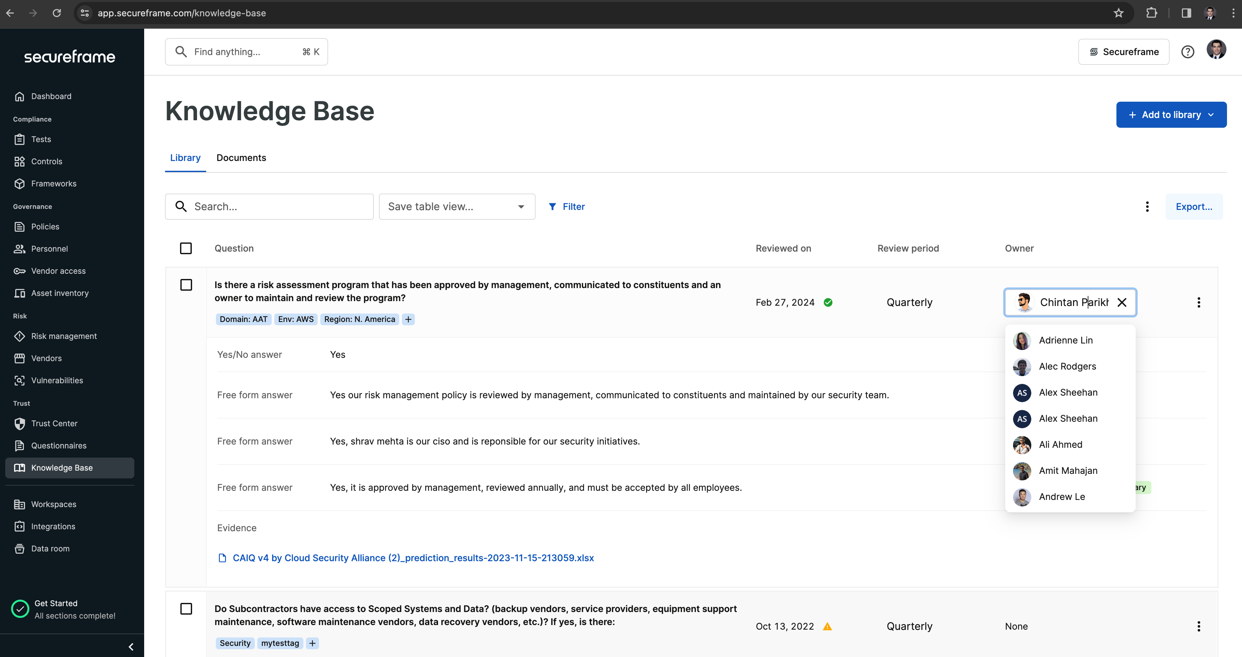Open Risk management in sidebar
The image size is (1242, 657).
click(x=64, y=336)
